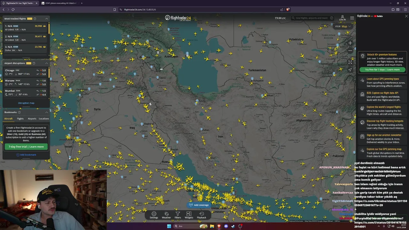Image resolution: width=409 pixels, height=230 pixels.
Task: Select the Airports bookmarks tab
Action: click(x=32, y=119)
